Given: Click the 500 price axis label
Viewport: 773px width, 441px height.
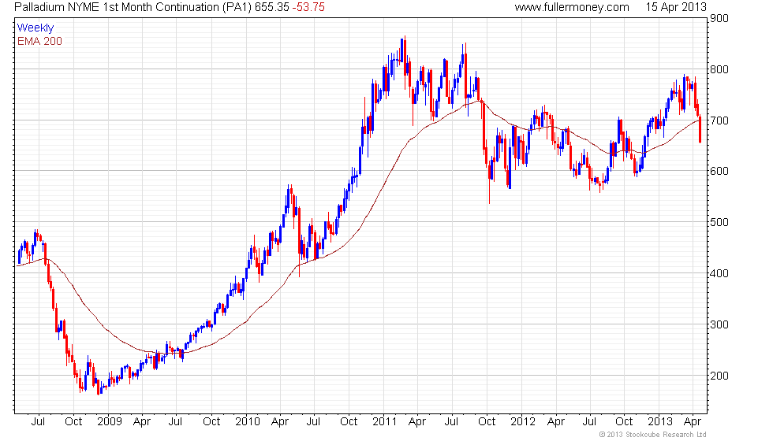Looking at the screenshot, I should click(719, 222).
